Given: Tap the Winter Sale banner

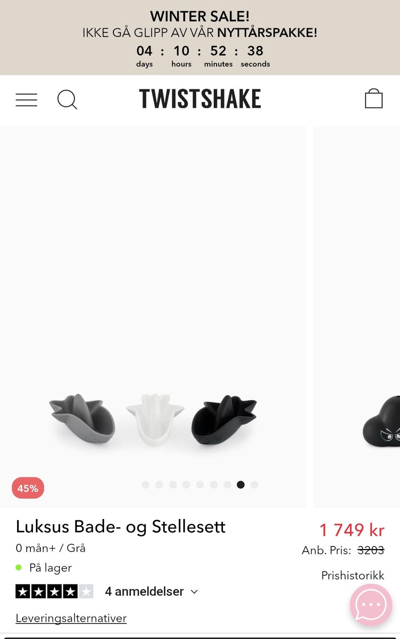Looking at the screenshot, I should click(x=200, y=38).
